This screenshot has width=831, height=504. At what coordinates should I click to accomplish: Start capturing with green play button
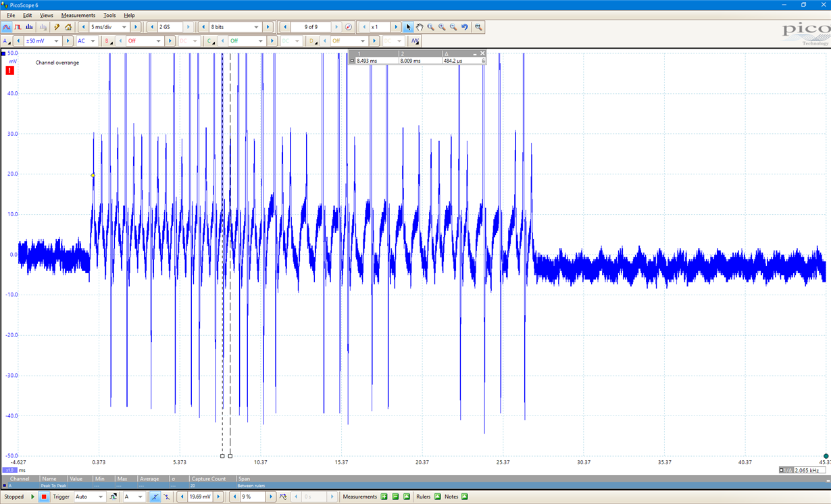pyautogui.click(x=32, y=497)
